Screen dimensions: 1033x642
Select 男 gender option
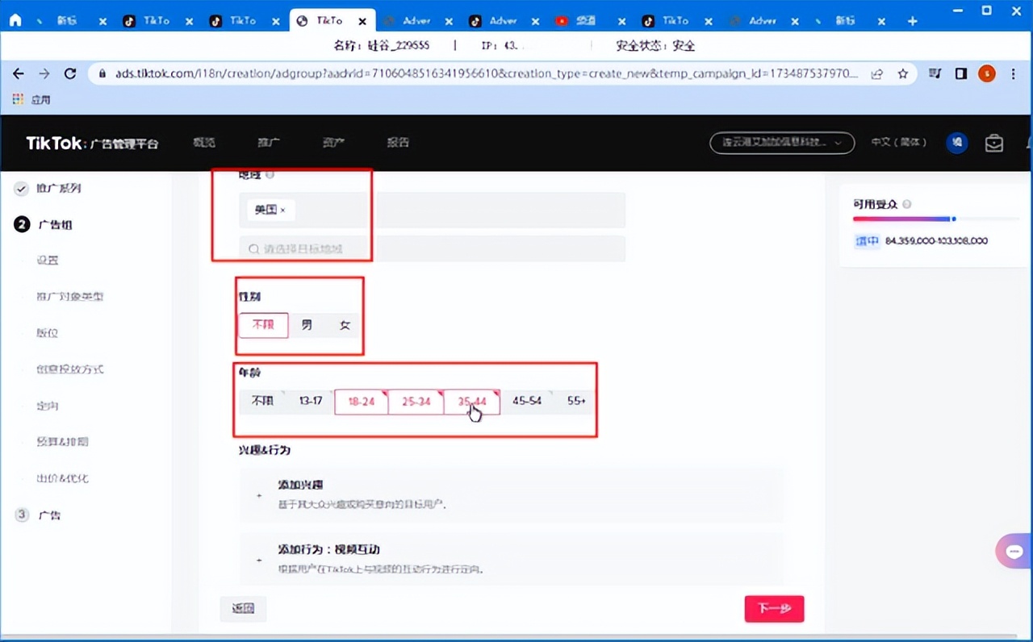[x=307, y=325]
